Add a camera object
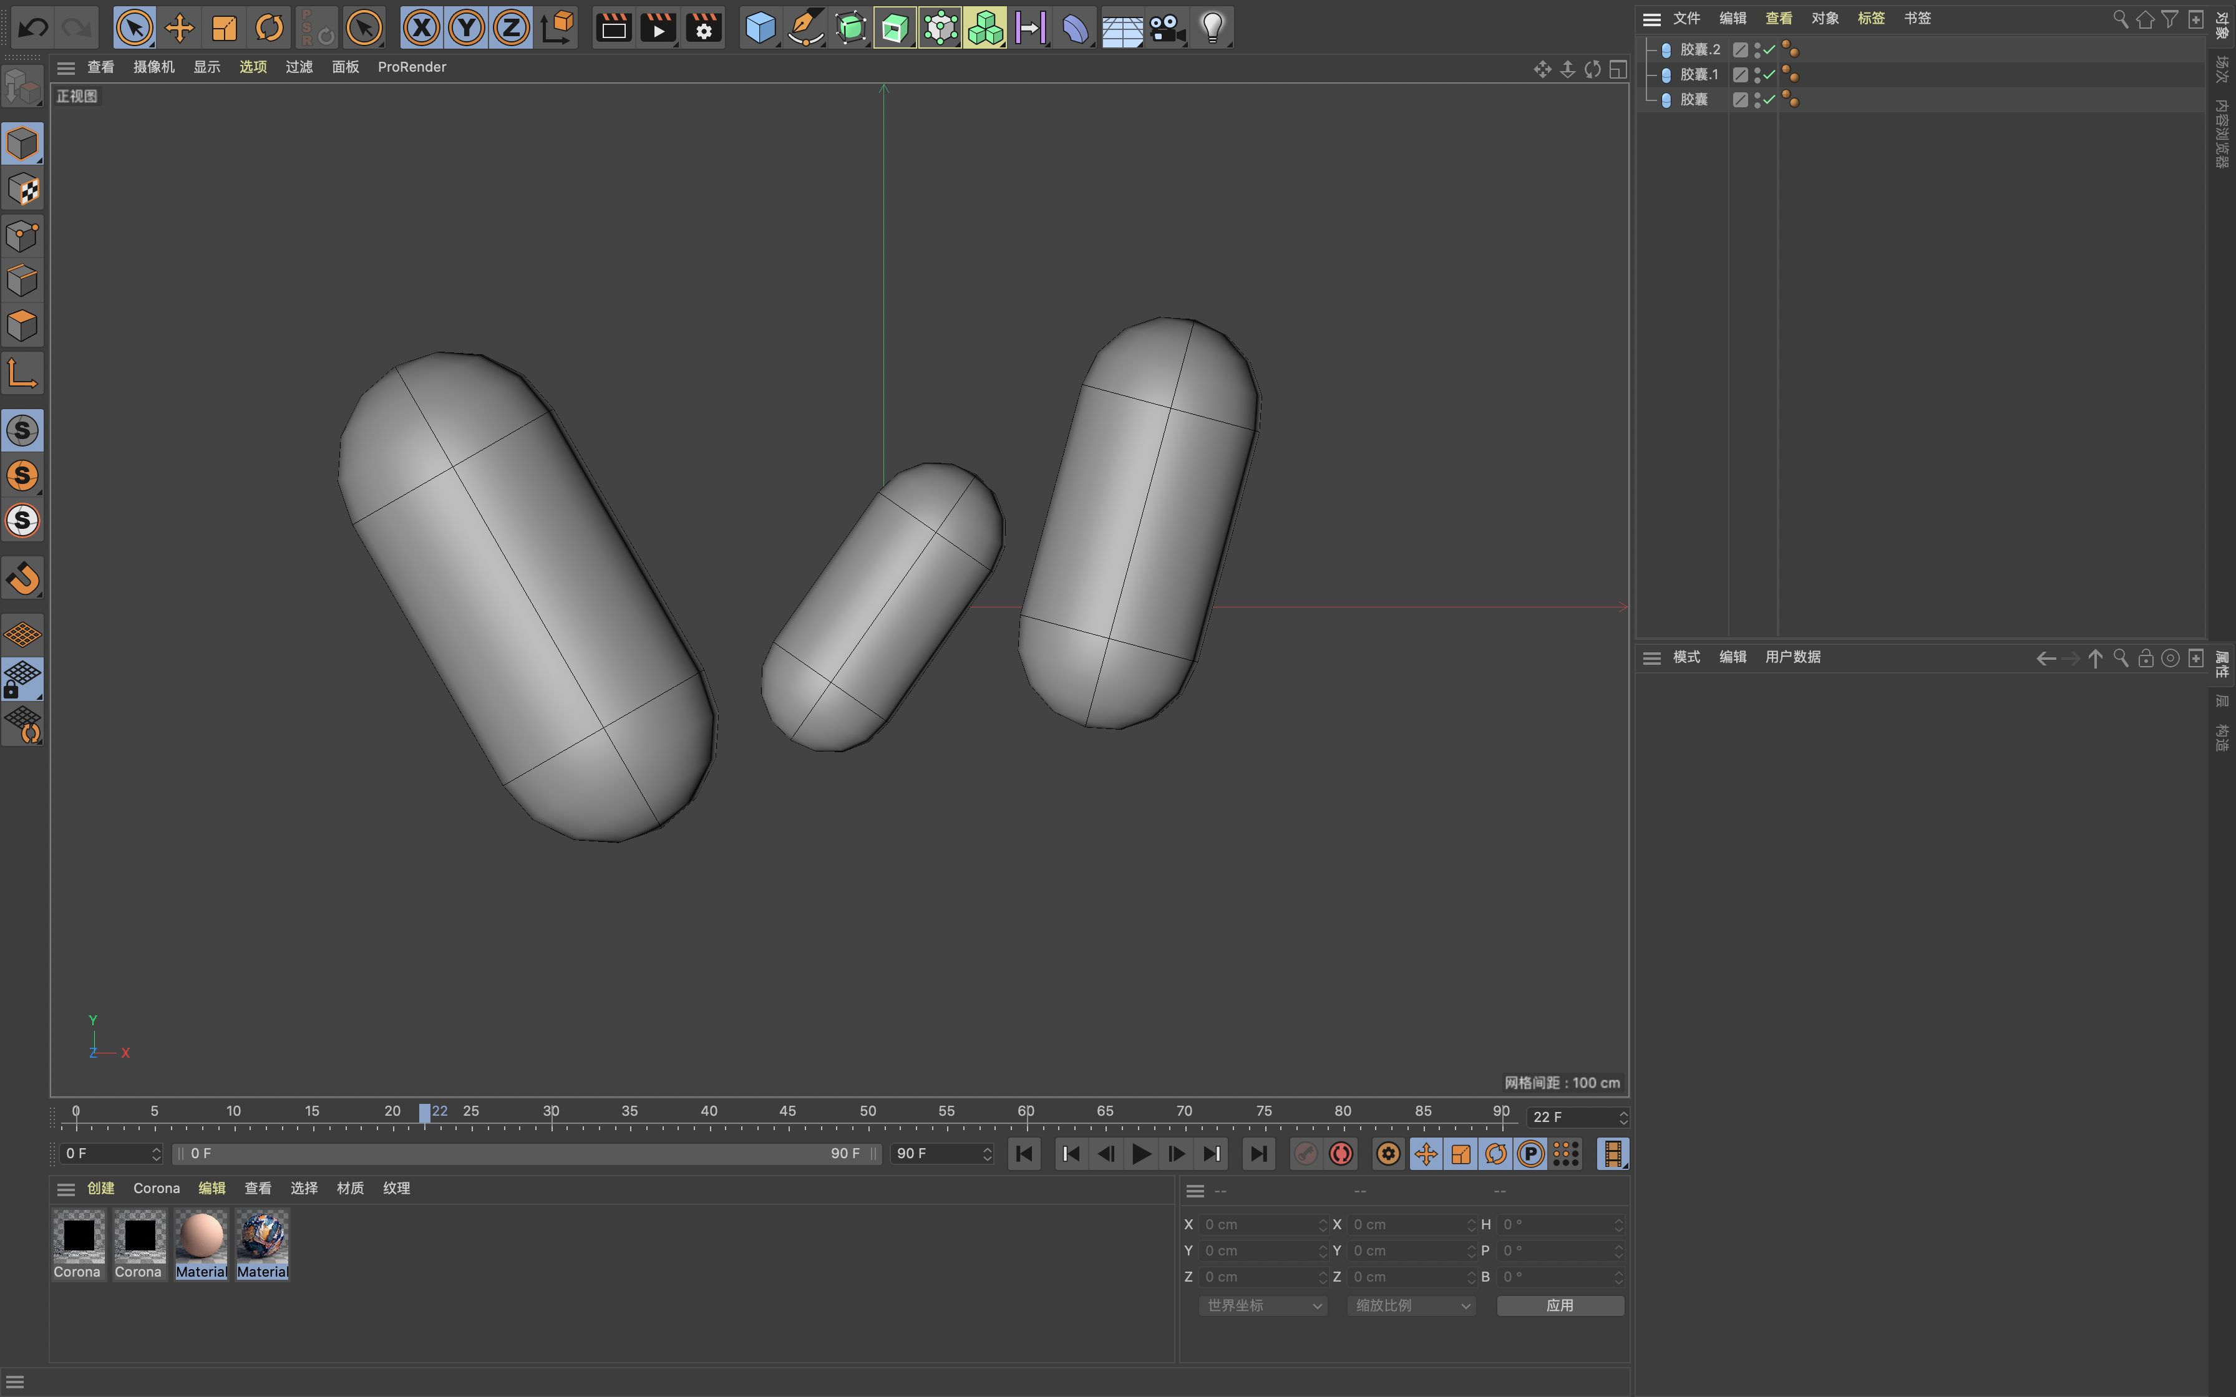 1167,27
